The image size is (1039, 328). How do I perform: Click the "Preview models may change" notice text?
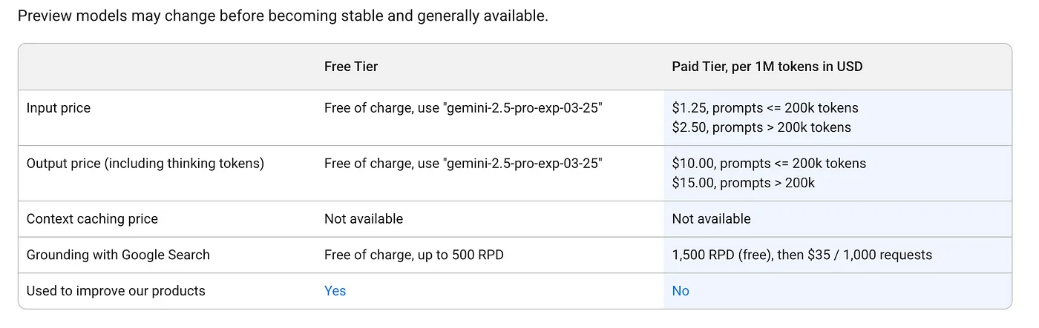tap(283, 16)
